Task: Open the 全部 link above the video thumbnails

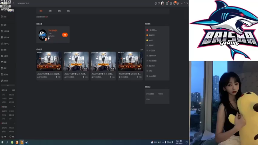Action: (142, 50)
